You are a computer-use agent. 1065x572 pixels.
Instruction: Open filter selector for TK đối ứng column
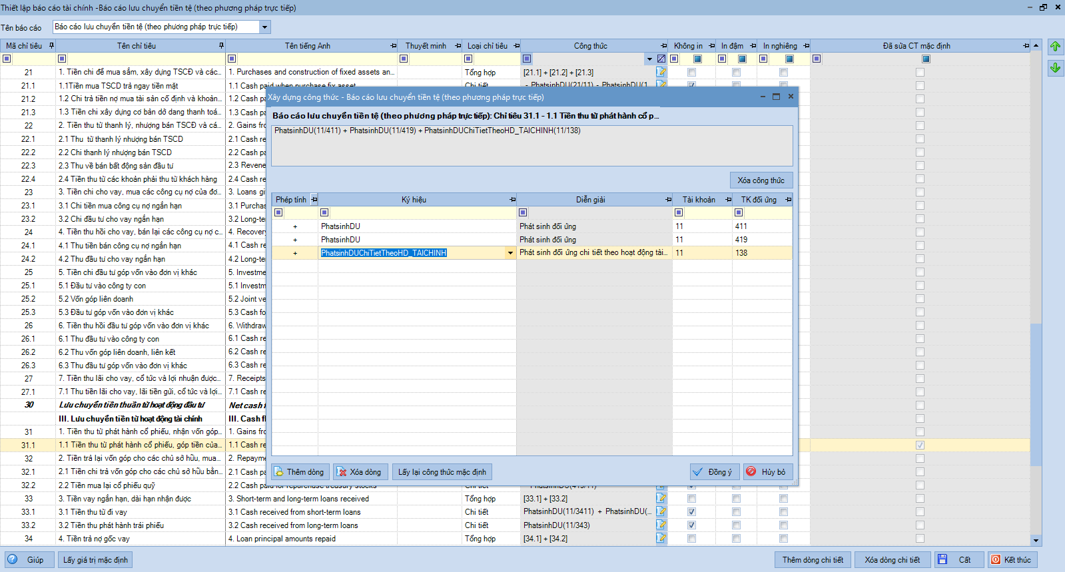(x=739, y=212)
